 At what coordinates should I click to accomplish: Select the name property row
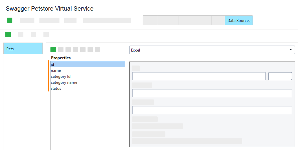coord(88,71)
